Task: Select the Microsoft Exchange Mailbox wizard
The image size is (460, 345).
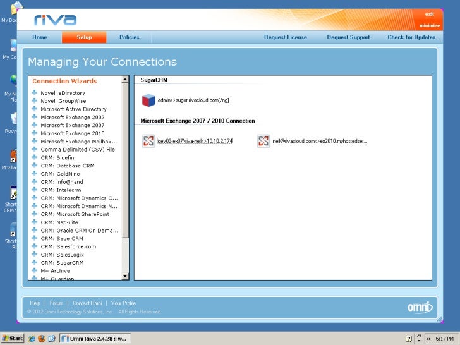Action: click(78, 142)
